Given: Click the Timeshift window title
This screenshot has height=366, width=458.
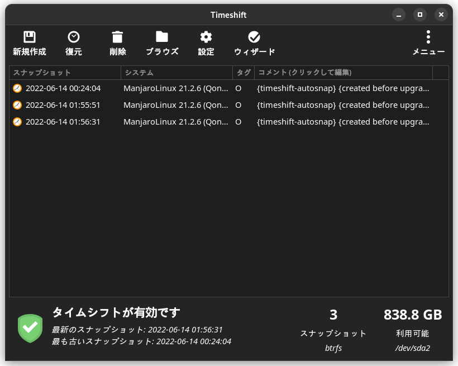Looking at the screenshot, I should tap(228, 15).
